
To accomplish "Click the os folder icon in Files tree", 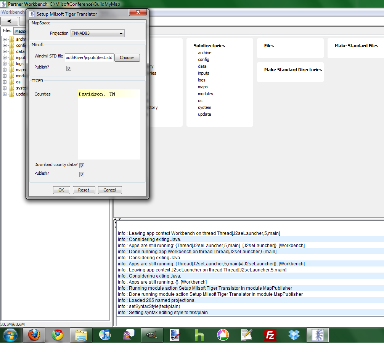I will coord(11,82).
